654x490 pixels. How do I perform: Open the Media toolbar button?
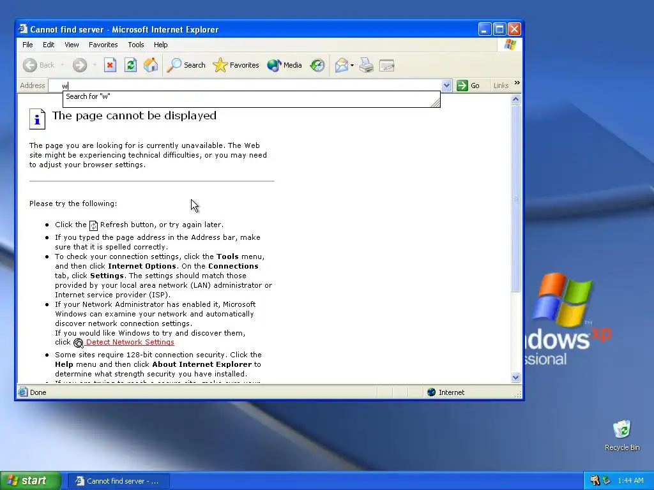click(284, 65)
